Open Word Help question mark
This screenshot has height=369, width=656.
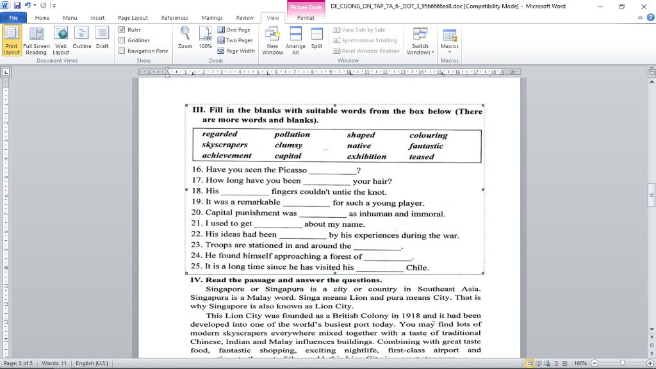coord(651,17)
